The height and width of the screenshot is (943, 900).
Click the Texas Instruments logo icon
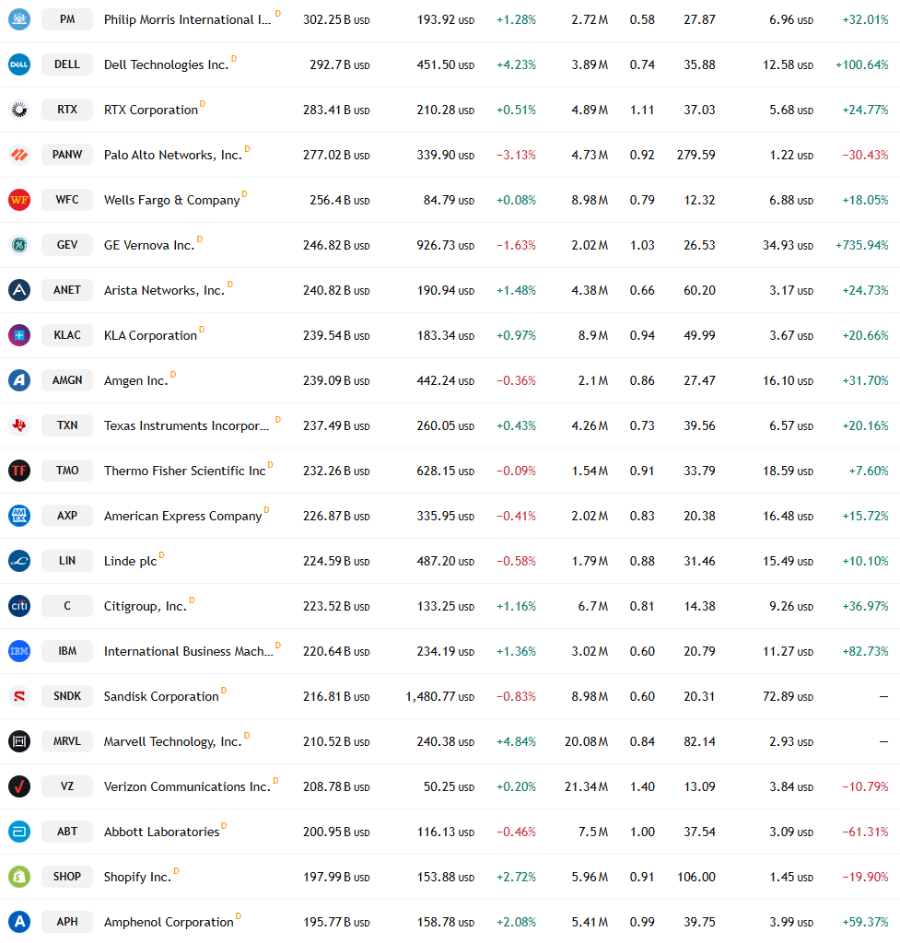pyautogui.click(x=19, y=425)
